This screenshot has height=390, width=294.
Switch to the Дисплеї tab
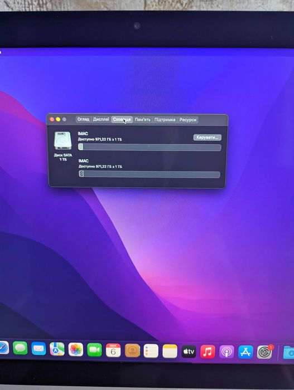[101, 119]
